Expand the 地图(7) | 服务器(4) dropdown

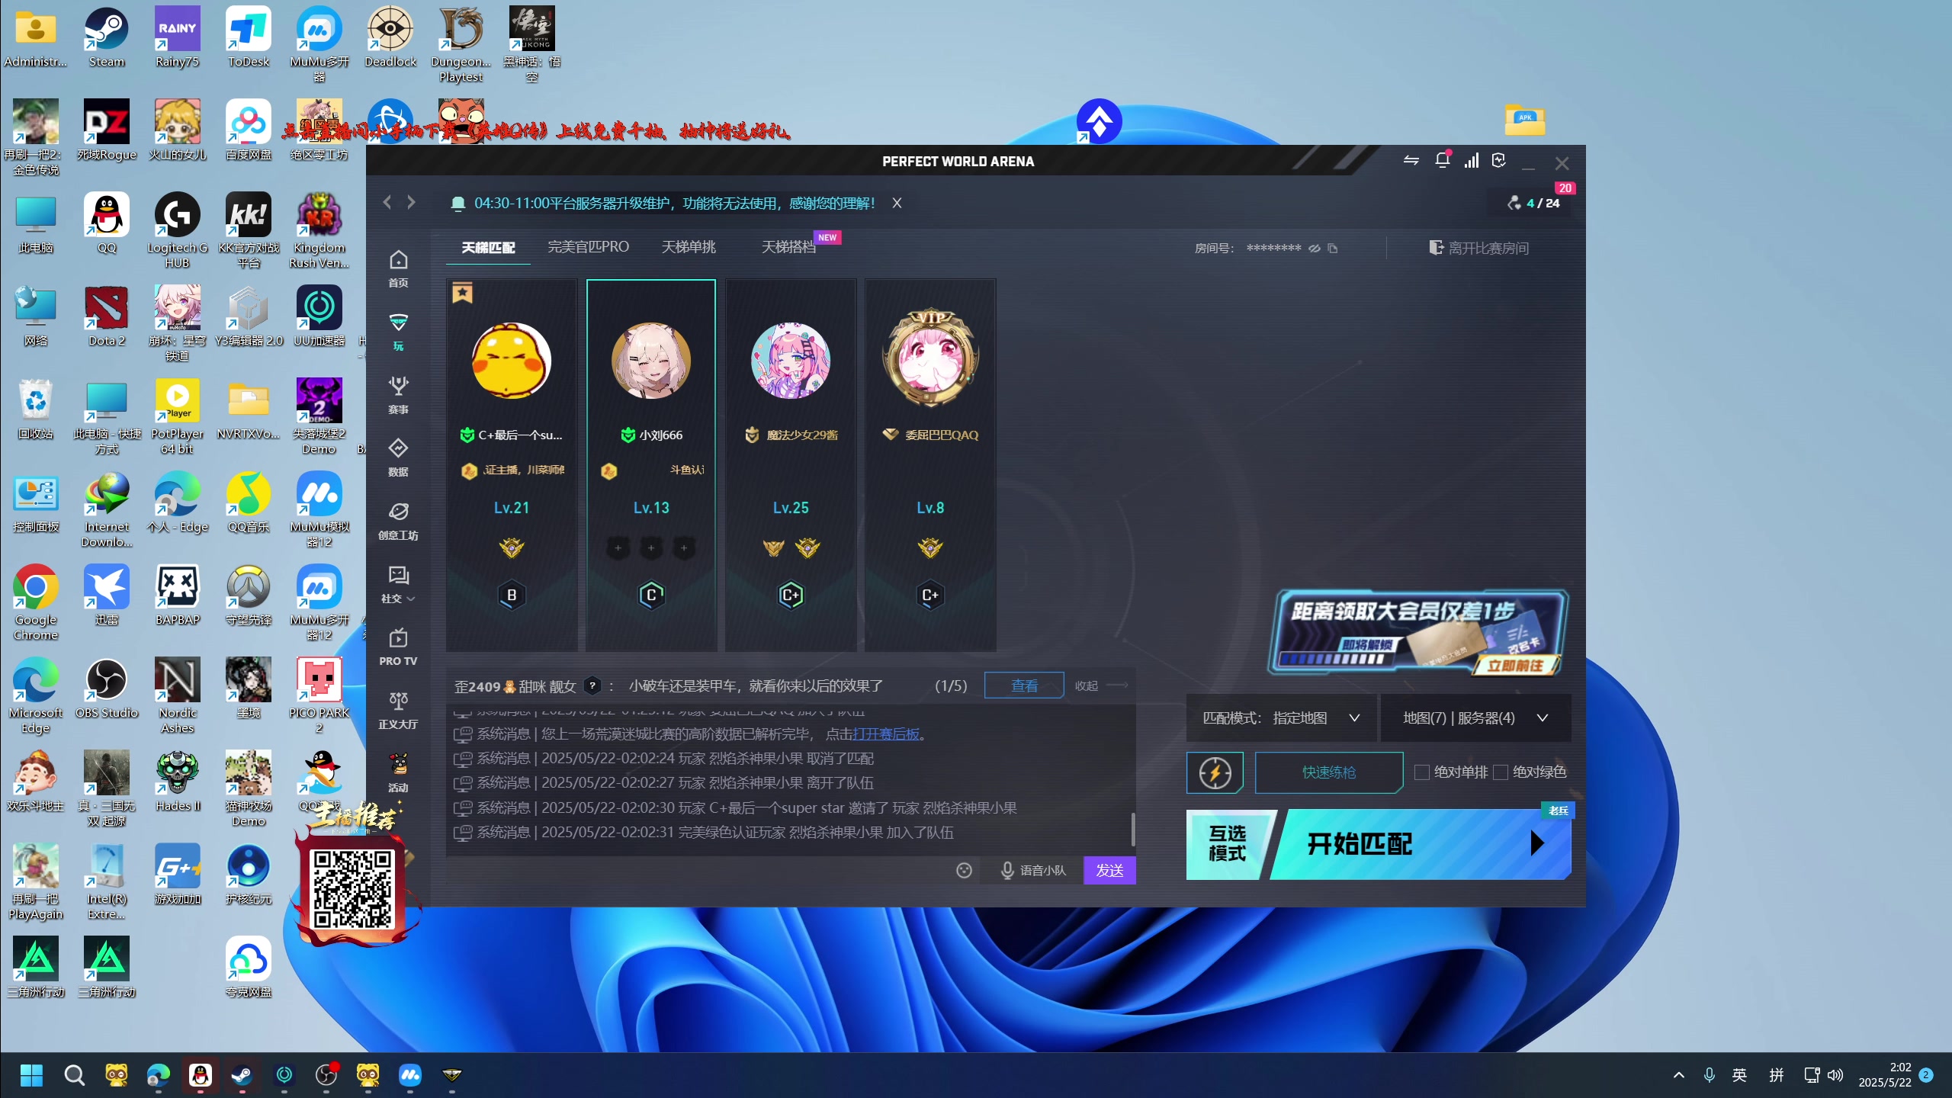1475,718
